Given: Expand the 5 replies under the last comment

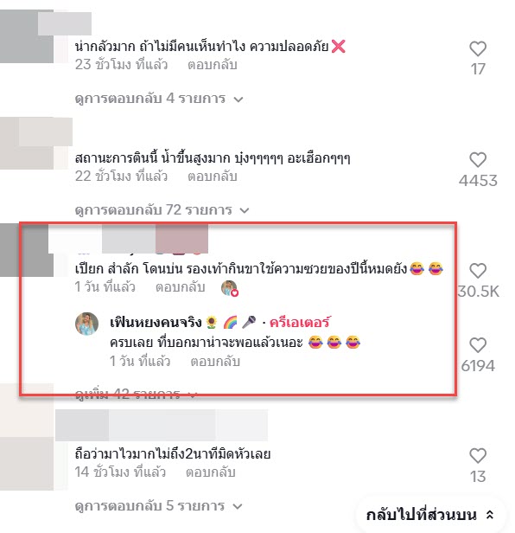Looking at the screenshot, I should [x=158, y=506].
